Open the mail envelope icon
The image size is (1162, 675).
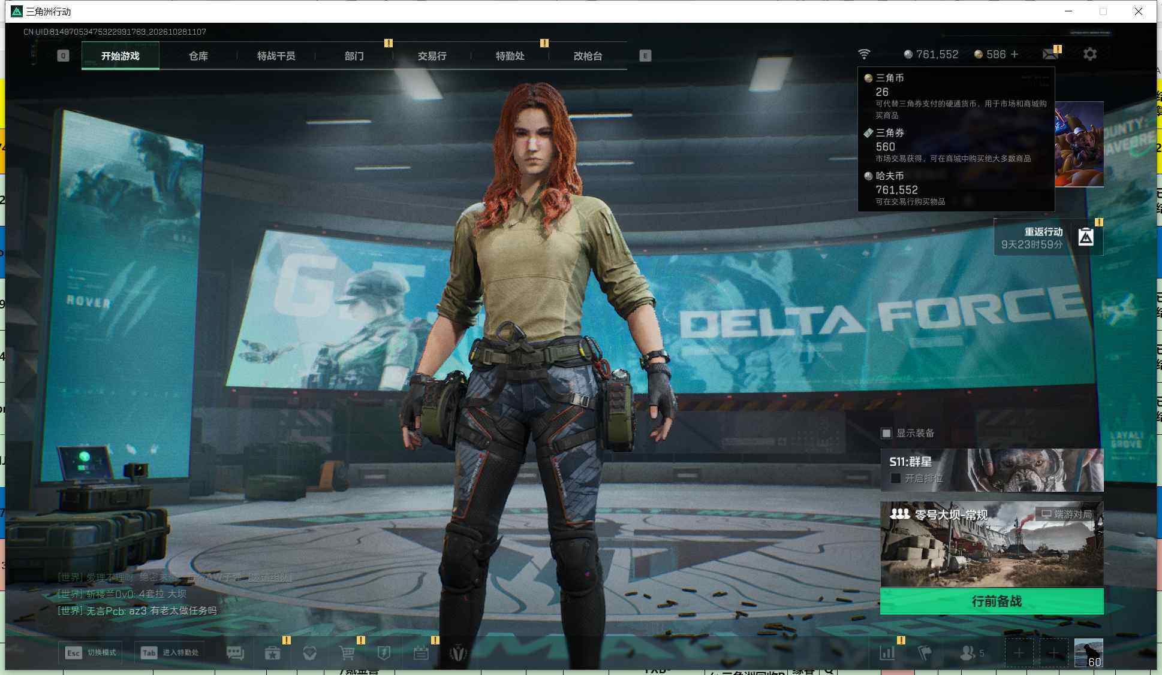coord(1050,55)
